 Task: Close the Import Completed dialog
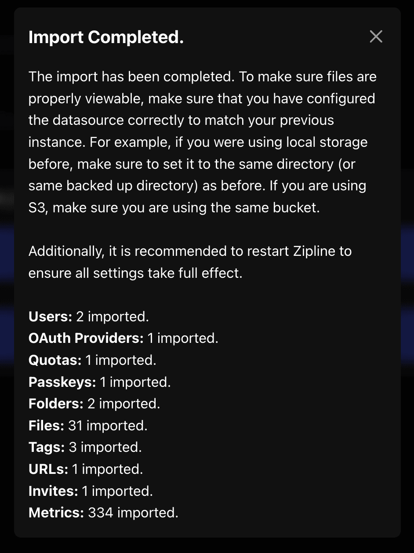[376, 37]
